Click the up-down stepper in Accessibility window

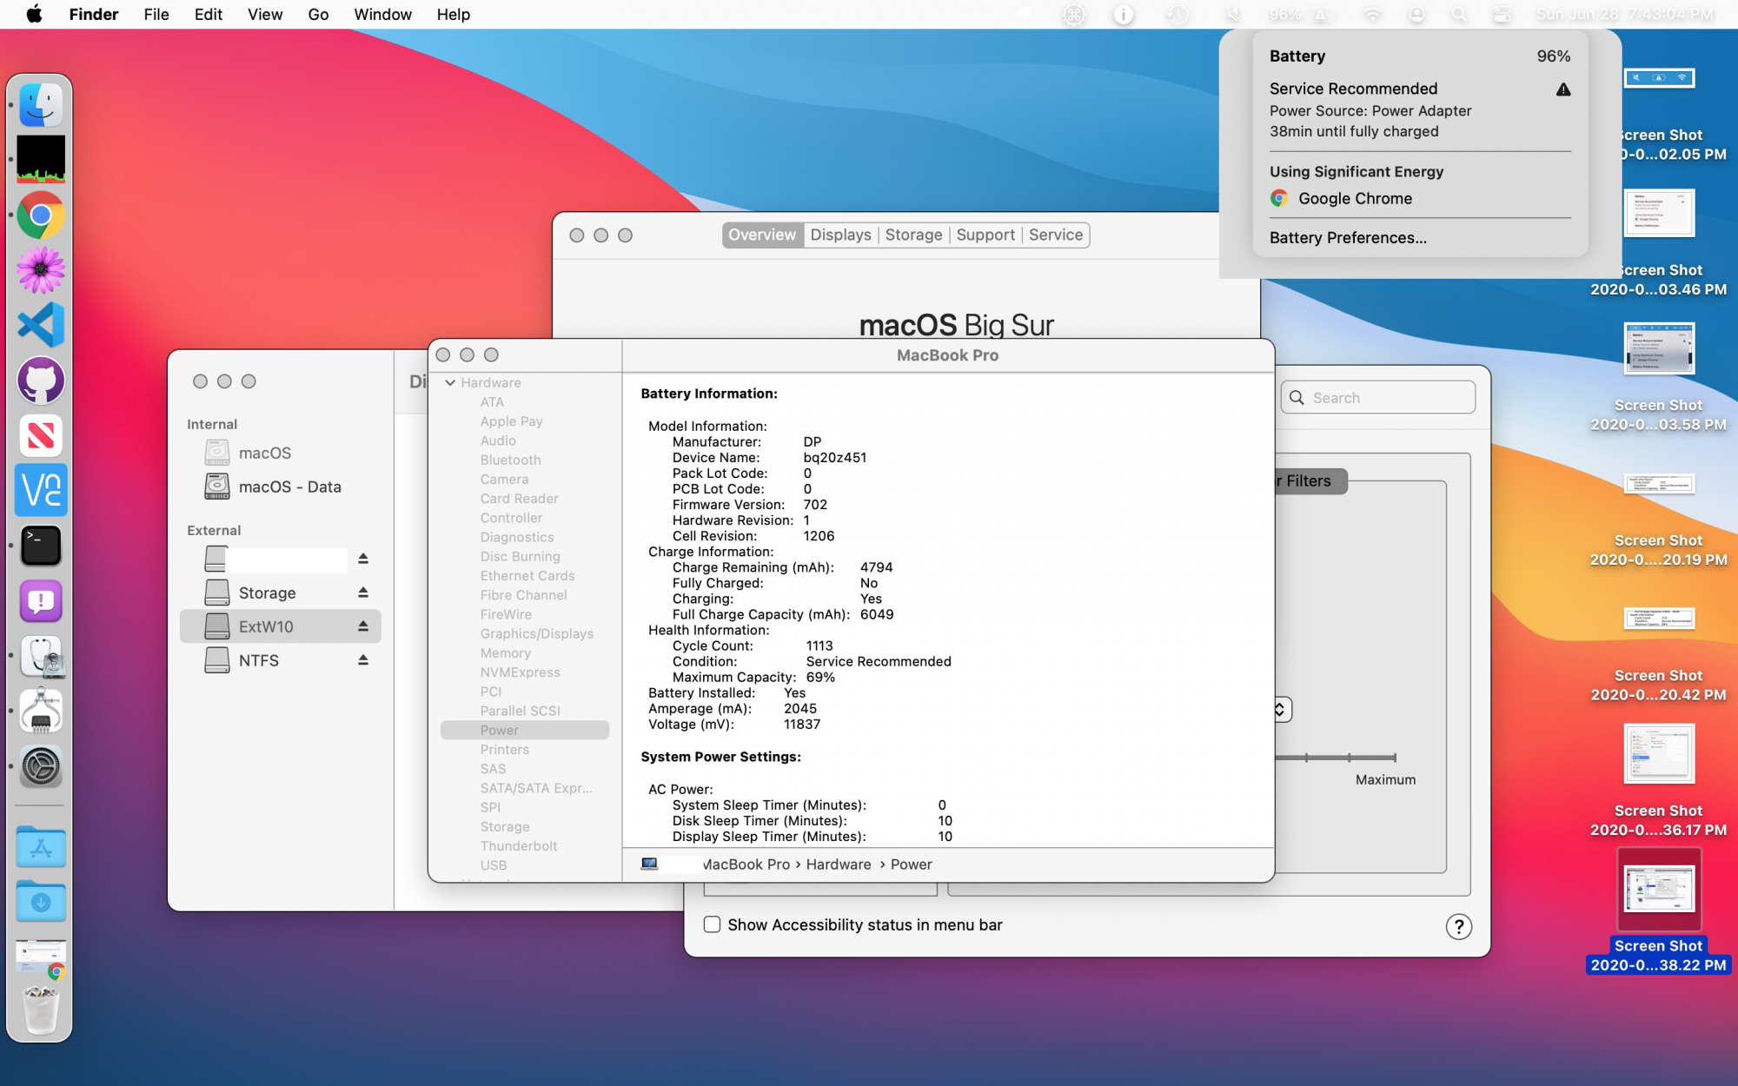[x=1280, y=709]
